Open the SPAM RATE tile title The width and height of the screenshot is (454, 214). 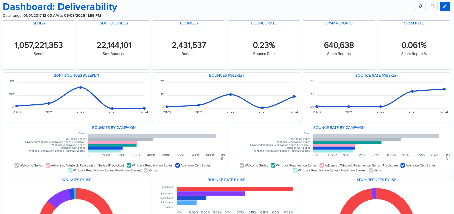pyautogui.click(x=414, y=23)
